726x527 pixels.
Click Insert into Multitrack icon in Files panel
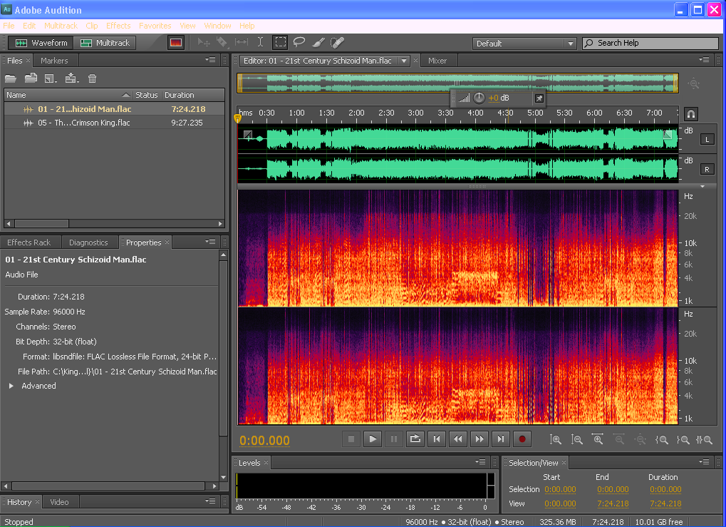coord(71,78)
